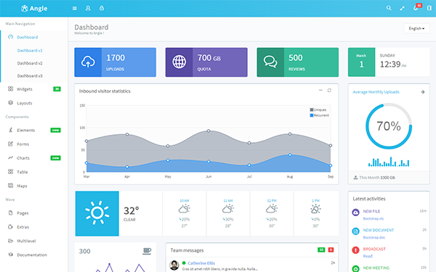Select Dashboard v3 in sidebar
The width and height of the screenshot is (436, 272).
point(30,75)
